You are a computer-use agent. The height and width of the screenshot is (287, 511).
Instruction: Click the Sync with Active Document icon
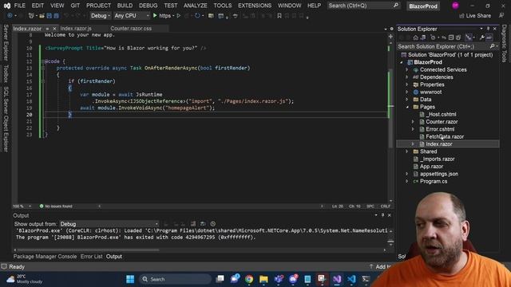coord(444,37)
